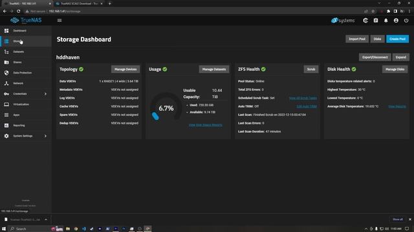The height and width of the screenshot is (232, 414).
Task: Expand the System Settings submenu
Action: click(x=45, y=136)
